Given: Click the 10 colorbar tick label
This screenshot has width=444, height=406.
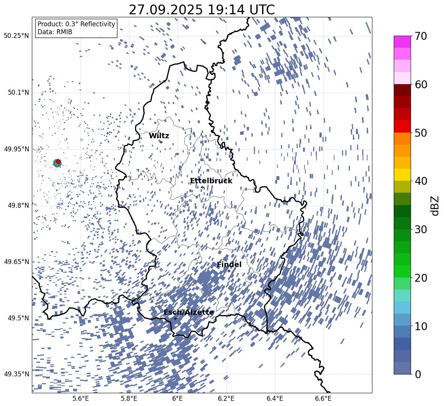Looking at the screenshot, I should (x=421, y=326).
